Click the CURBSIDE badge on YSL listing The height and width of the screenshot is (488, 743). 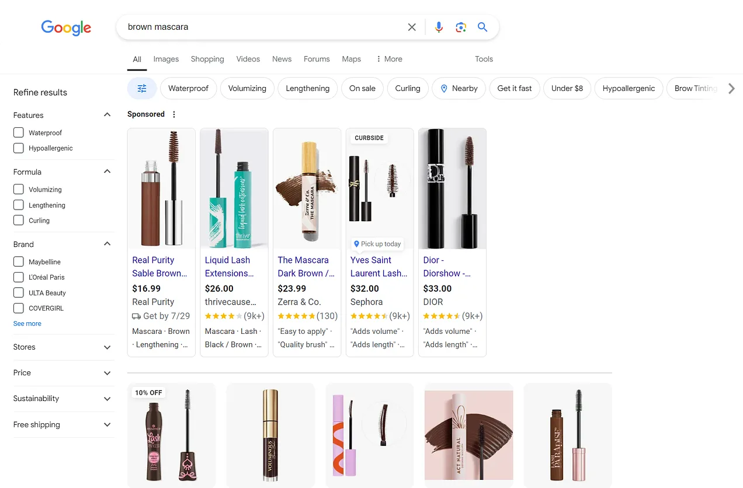click(369, 138)
